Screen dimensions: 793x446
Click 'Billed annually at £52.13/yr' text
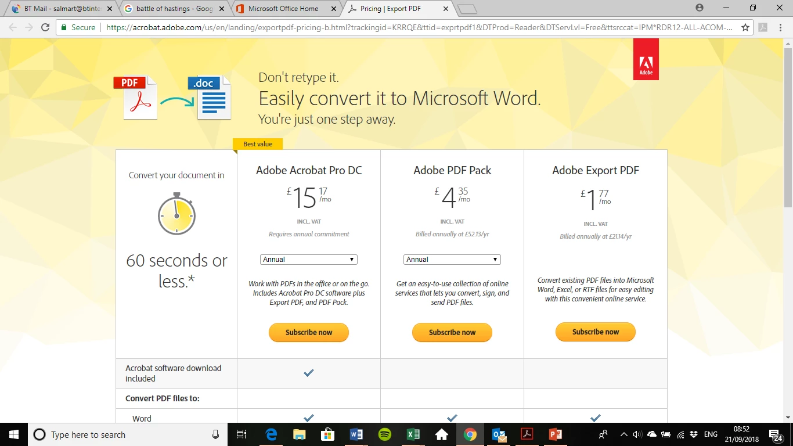tap(452, 235)
